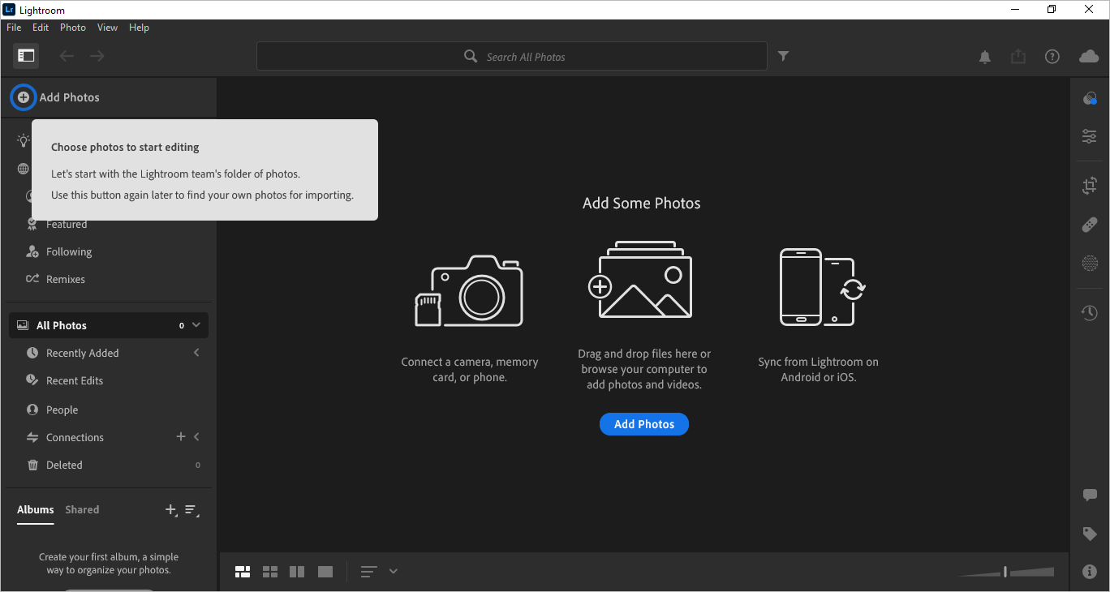Click the blue Add Photos button

[643, 424]
